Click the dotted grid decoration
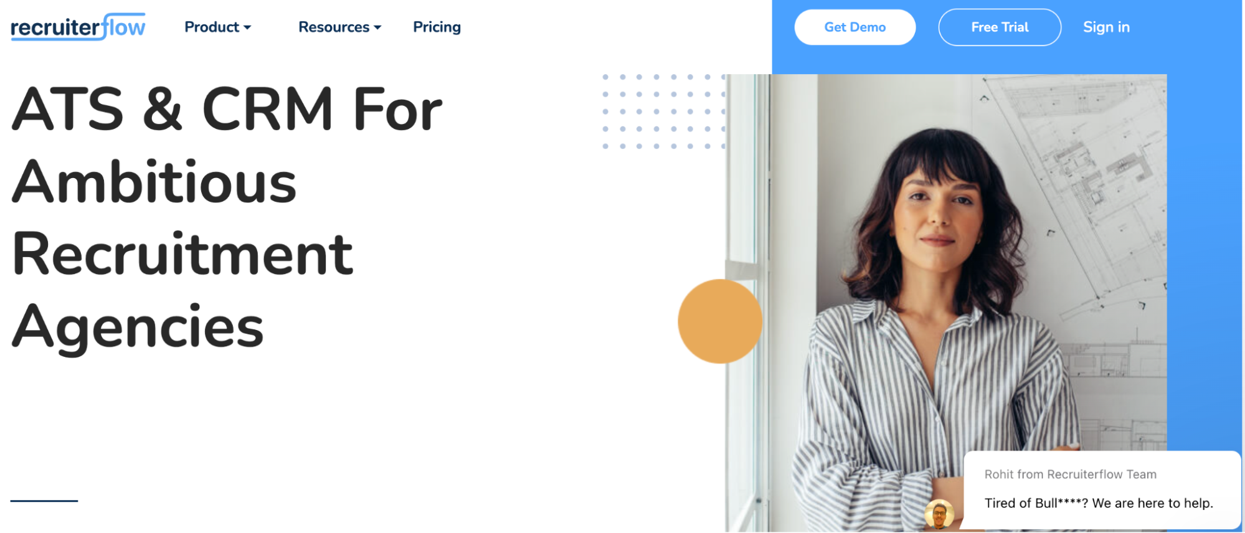Image resolution: width=1245 pixels, height=533 pixels. (x=664, y=111)
